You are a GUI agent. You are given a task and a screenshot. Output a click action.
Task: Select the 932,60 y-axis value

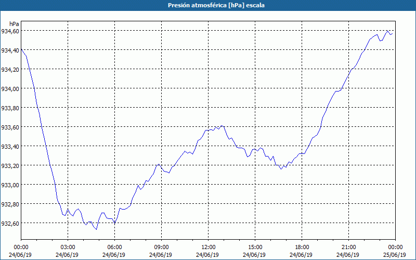[x=10, y=224]
